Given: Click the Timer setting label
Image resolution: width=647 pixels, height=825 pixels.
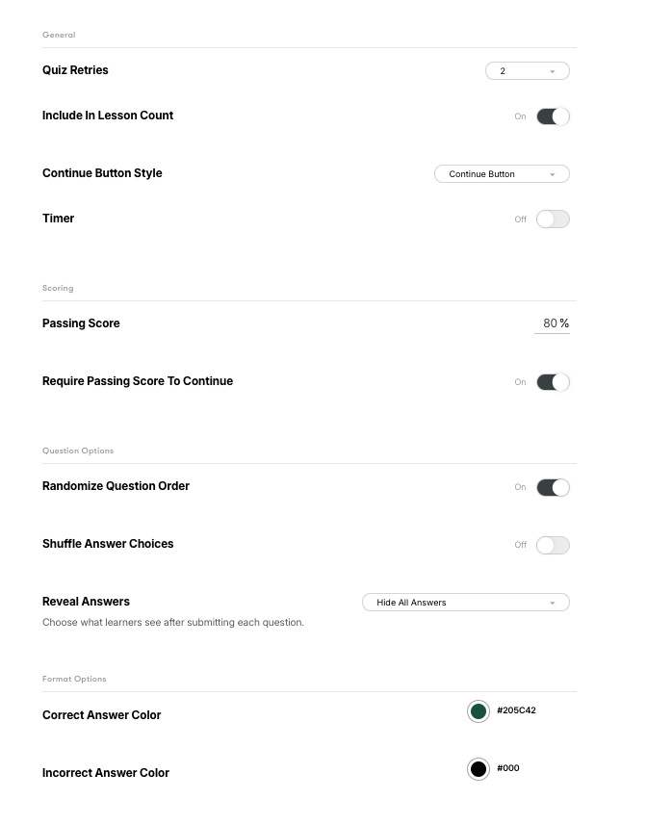Looking at the screenshot, I should [58, 219].
